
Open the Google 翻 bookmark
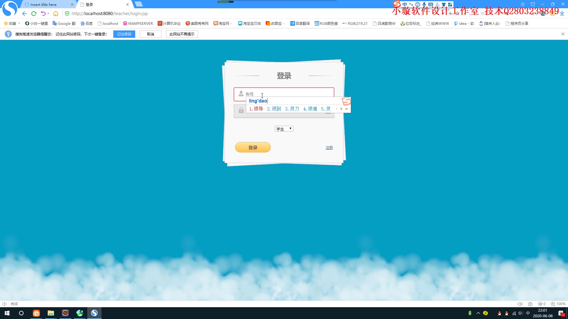pyautogui.click(x=64, y=23)
